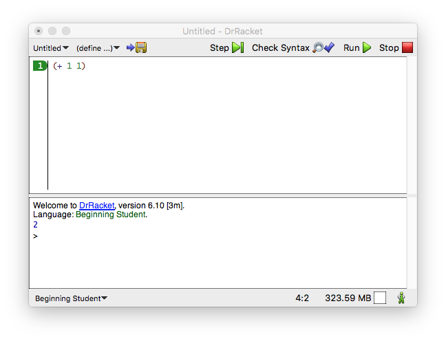Click the green Beginning Student language text
The width and height of the screenshot is (446, 341).
[110, 214]
